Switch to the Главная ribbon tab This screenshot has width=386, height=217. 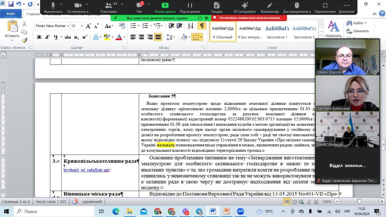33,14
